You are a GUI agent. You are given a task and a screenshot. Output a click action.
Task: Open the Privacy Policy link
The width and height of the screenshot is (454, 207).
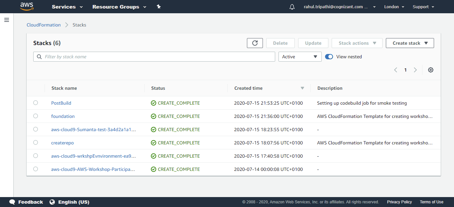(x=399, y=202)
